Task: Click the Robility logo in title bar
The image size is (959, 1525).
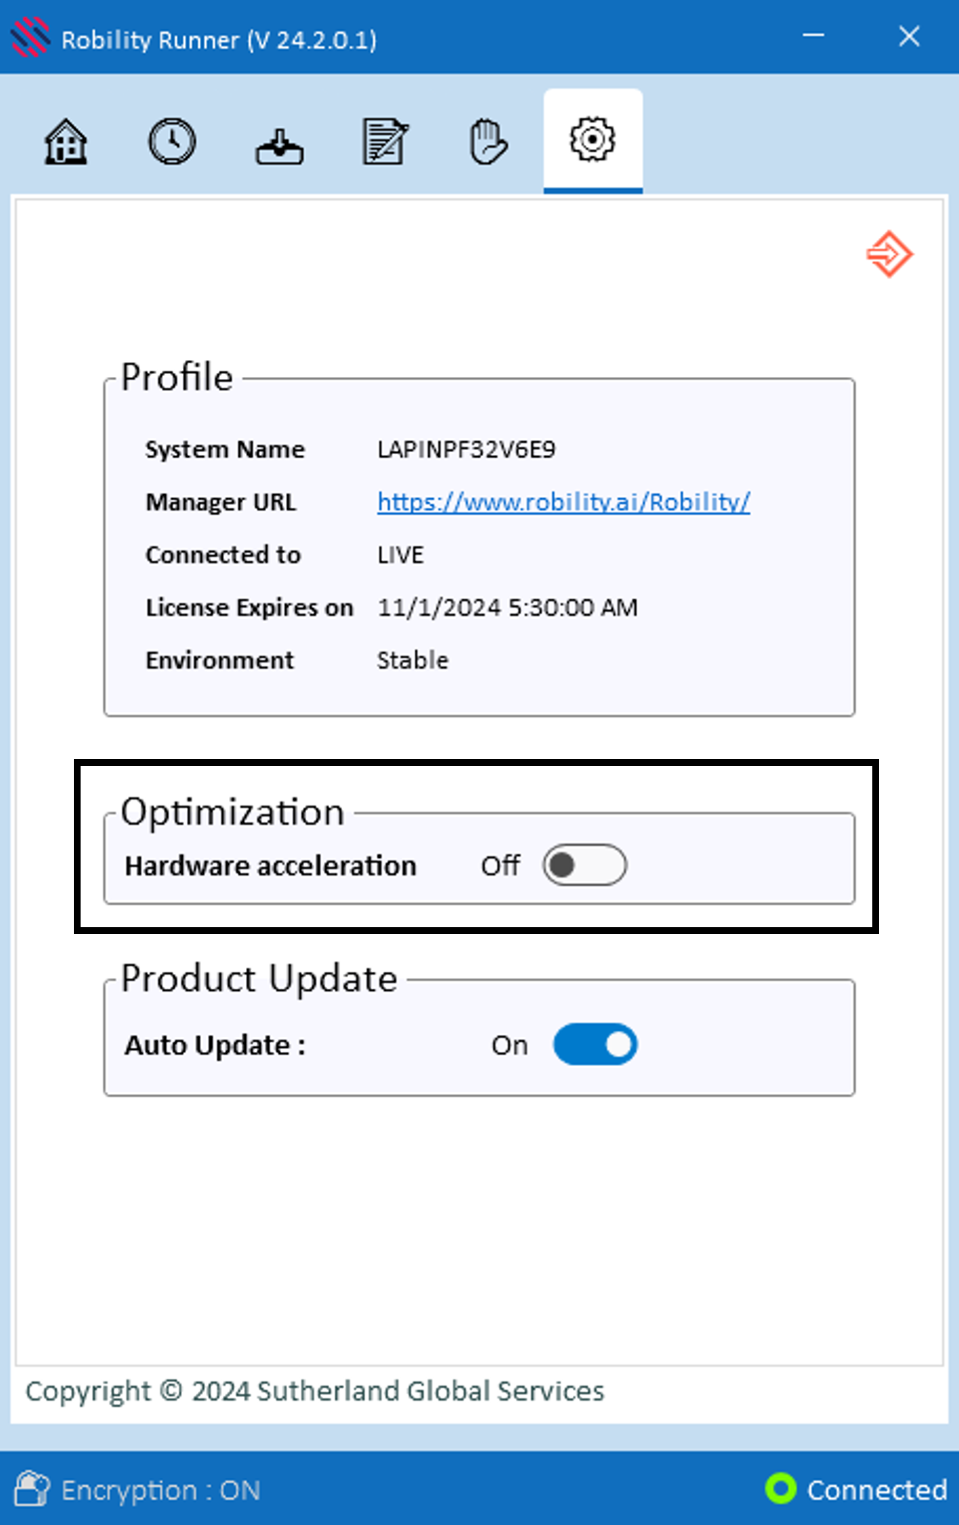Action: point(30,37)
